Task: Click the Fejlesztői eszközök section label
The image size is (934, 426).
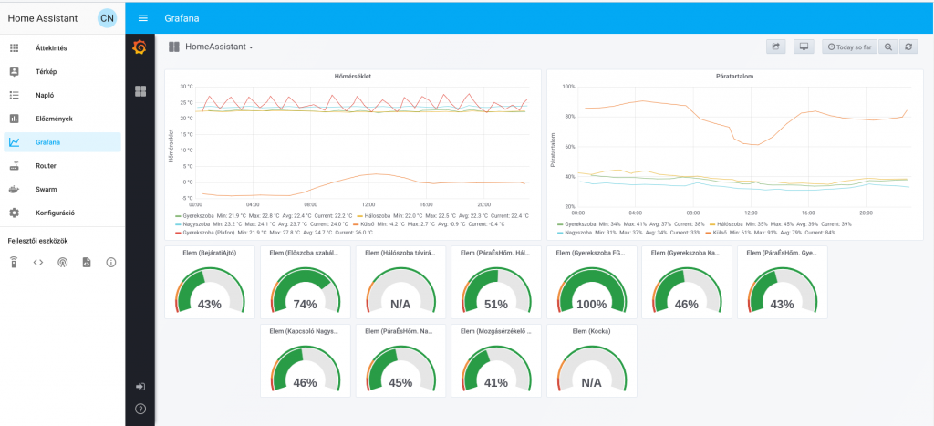Action: [38, 241]
